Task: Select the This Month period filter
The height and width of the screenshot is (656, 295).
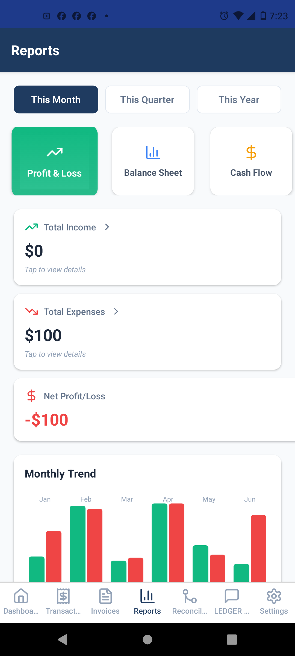Action: point(56,99)
